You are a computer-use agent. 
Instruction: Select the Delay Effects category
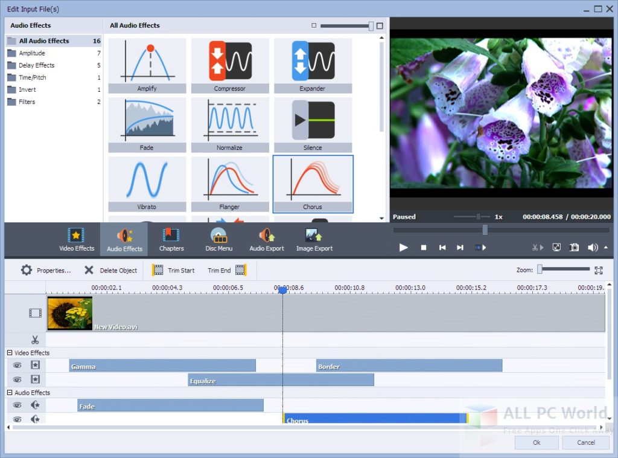pos(36,65)
